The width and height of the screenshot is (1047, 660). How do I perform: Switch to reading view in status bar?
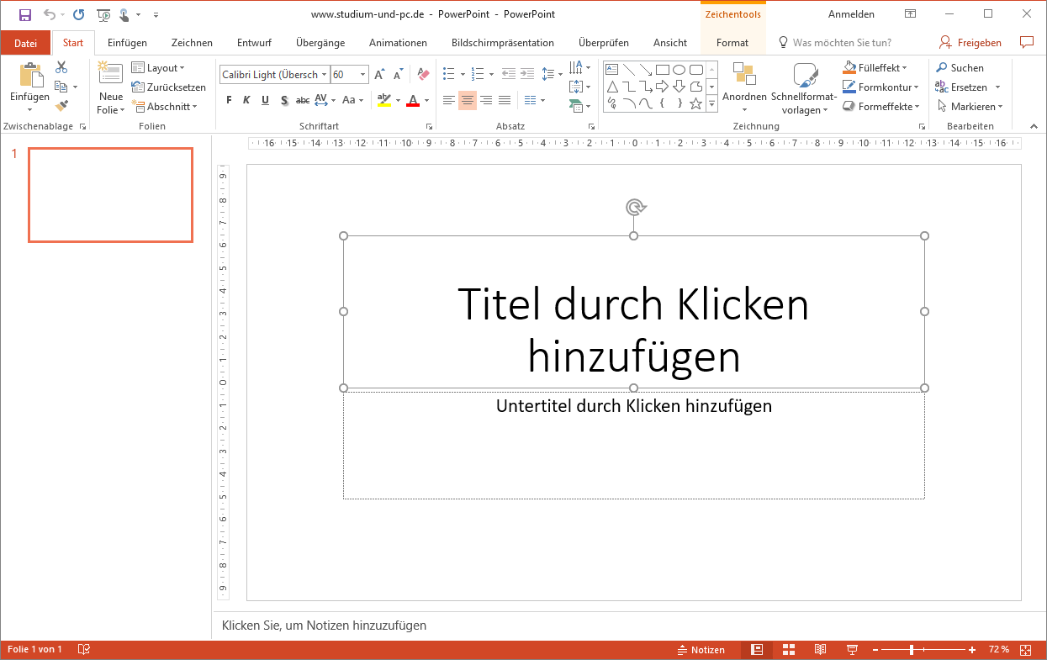pyautogui.click(x=820, y=650)
